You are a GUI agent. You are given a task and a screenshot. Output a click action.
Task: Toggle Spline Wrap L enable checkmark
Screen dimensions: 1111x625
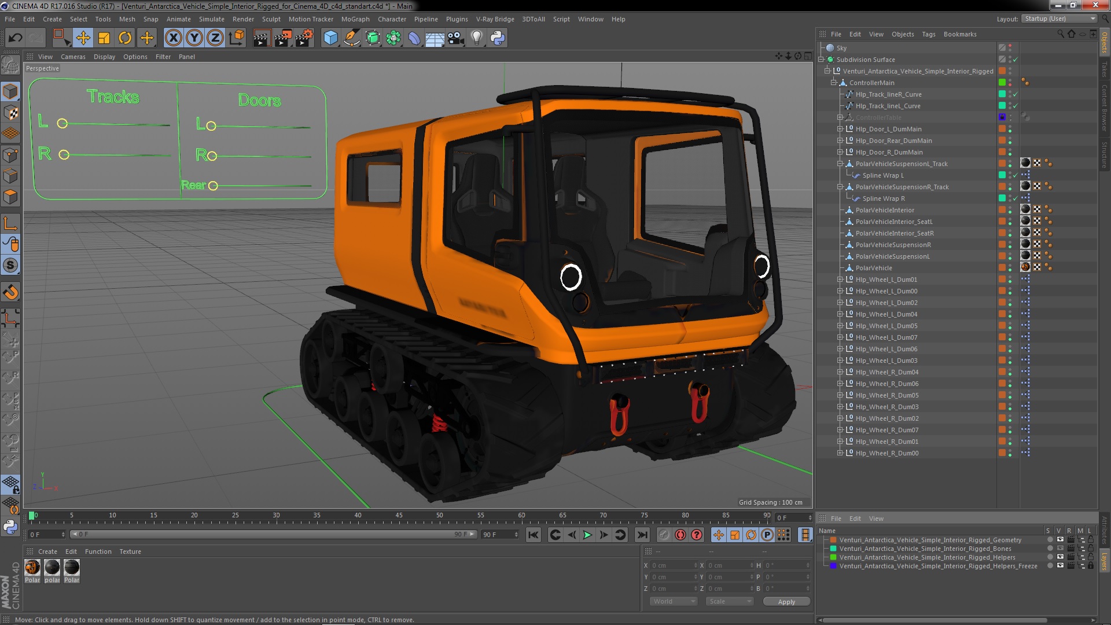click(x=1016, y=175)
